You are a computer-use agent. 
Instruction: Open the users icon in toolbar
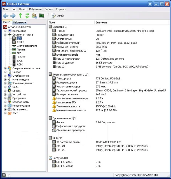pos(34,16)
